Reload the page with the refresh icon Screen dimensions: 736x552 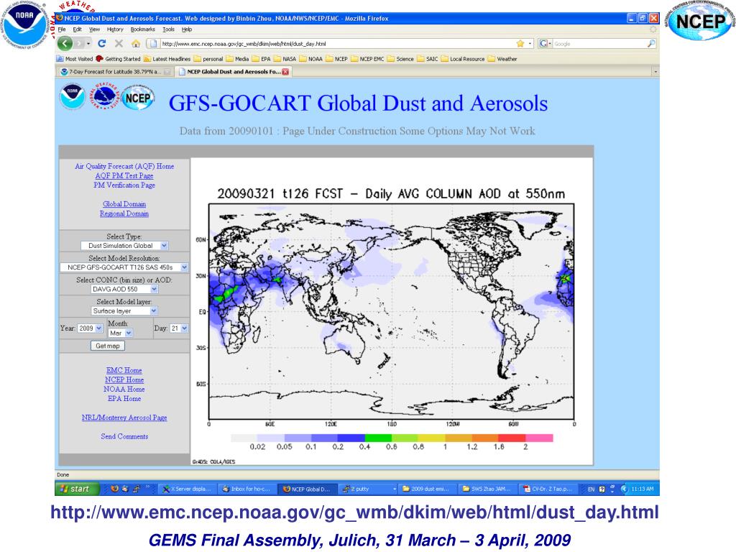(x=101, y=44)
